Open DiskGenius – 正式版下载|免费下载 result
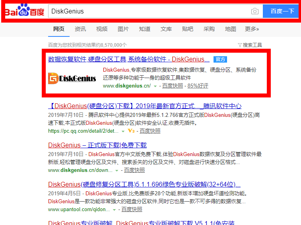Image resolution: width=301 pixels, height=225 pixels. pos(97,145)
